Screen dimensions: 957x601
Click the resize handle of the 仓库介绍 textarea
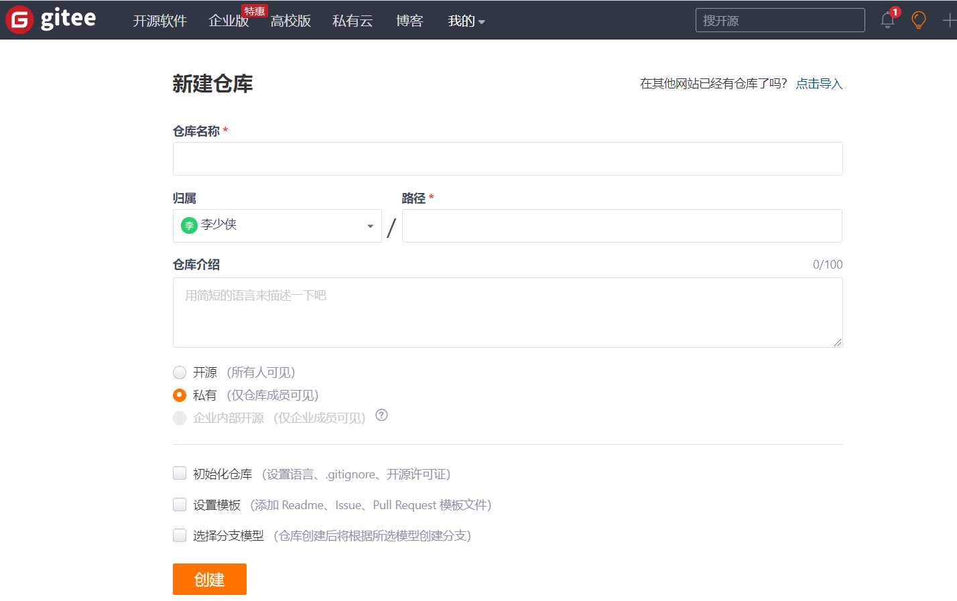[x=838, y=342]
